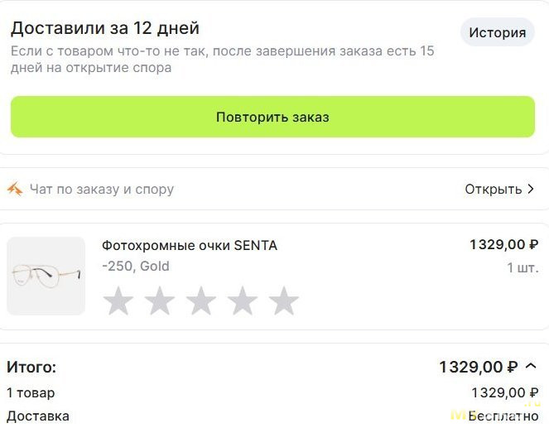Open the order History button
Image resolution: width=549 pixels, height=428 pixels.
click(x=497, y=32)
